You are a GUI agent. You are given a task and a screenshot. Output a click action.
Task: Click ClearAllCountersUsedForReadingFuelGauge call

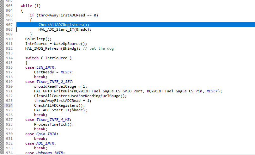pos(80,96)
